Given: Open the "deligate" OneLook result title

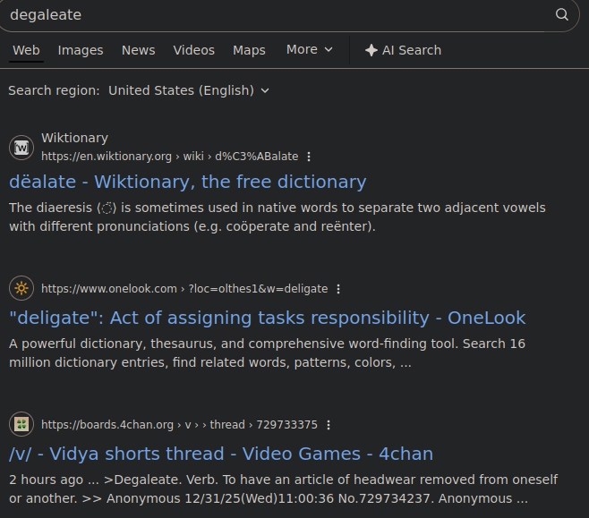Looking at the screenshot, I should 267,318.
